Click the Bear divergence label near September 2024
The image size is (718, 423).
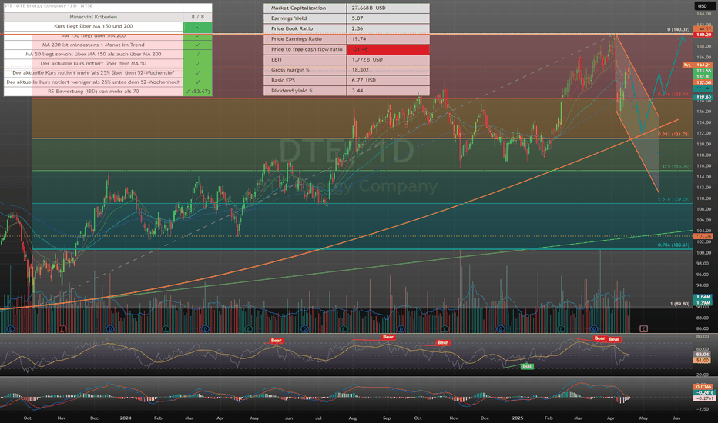[x=388, y=337]
